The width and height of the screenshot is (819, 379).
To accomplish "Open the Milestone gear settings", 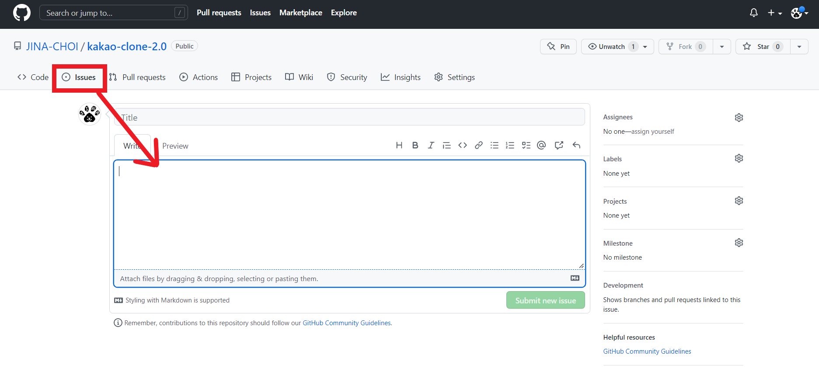I will click(739, 243).
